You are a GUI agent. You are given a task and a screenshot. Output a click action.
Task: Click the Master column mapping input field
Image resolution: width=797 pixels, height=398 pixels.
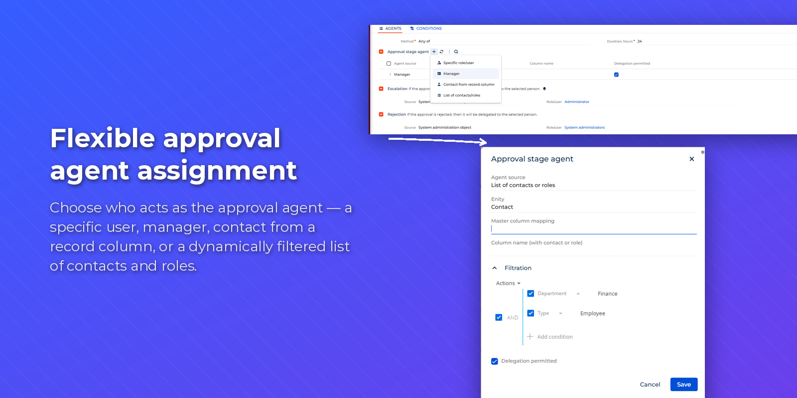point(594,229)
